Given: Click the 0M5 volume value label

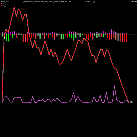Looking at the screenshot, I should [132, 102].
